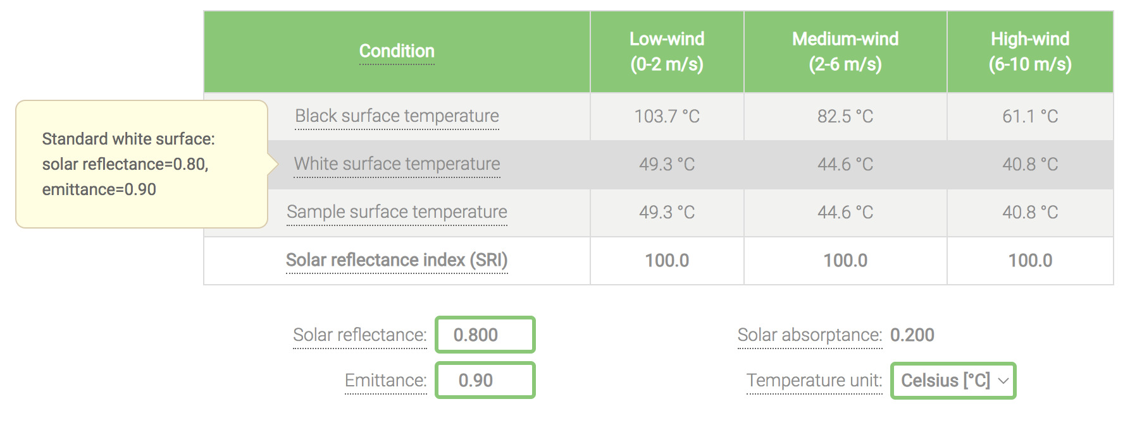Click the Solar absorptance value 0.200
Screen dimensions: 1130x423
click(912, 335)
